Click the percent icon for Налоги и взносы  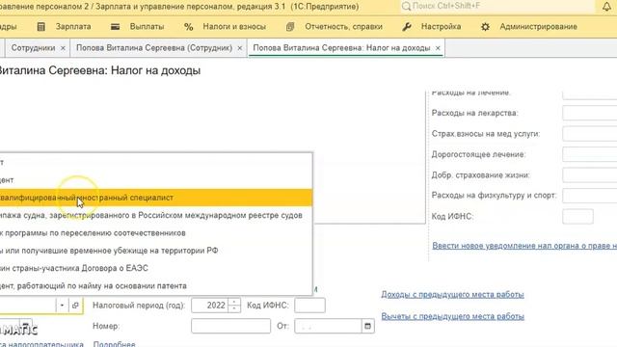click(189, 27)
